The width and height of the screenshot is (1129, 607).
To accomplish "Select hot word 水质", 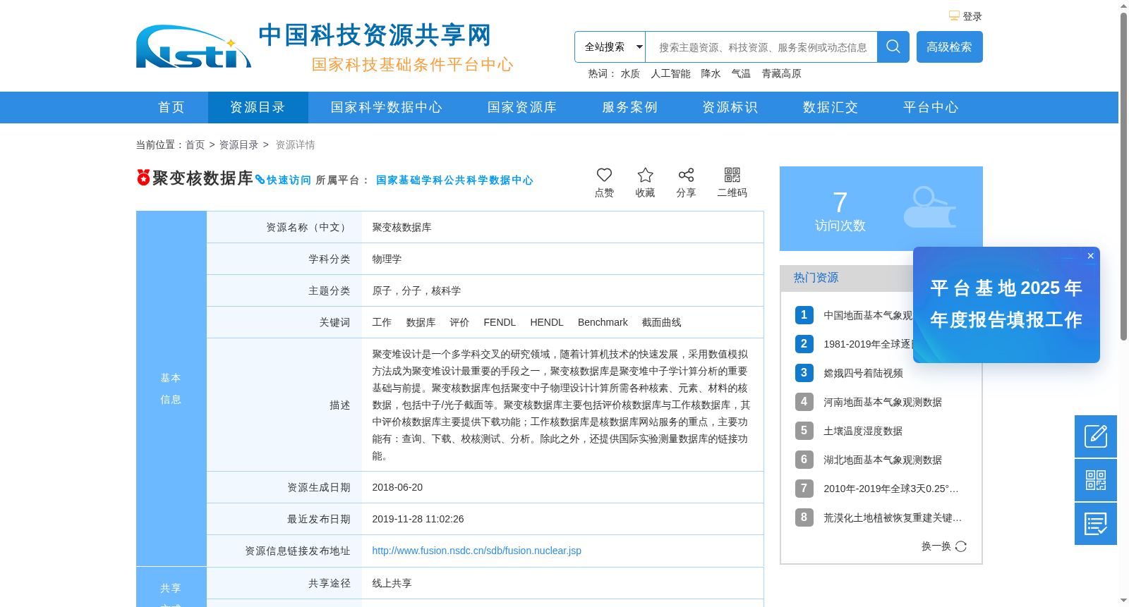I will pyautogui.click(x=630, y=73).
